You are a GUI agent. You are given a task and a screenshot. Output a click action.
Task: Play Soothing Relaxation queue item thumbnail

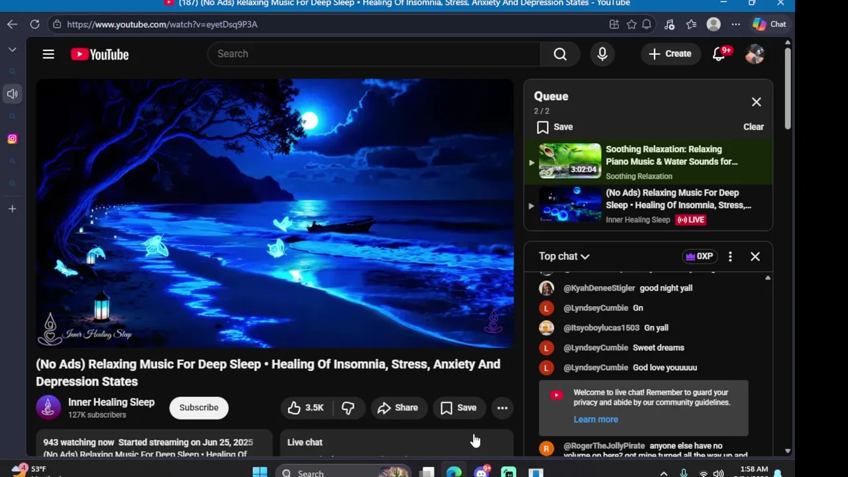[570, 161]
